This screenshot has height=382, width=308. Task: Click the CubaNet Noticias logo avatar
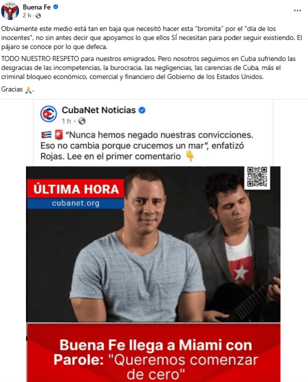pyautogui.click(x=49, y=114)
